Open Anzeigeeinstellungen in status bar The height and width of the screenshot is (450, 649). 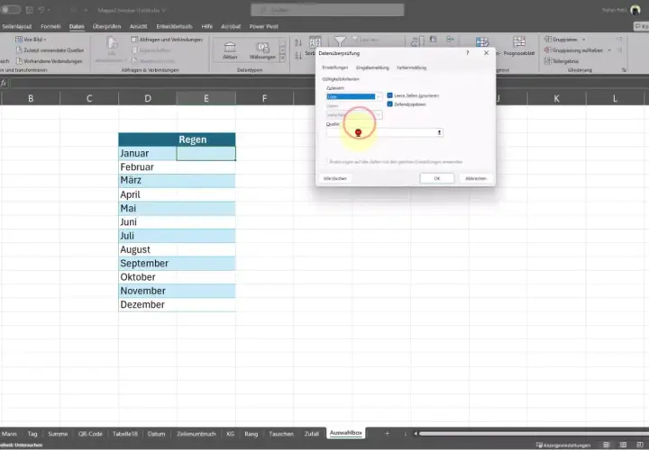563,445
